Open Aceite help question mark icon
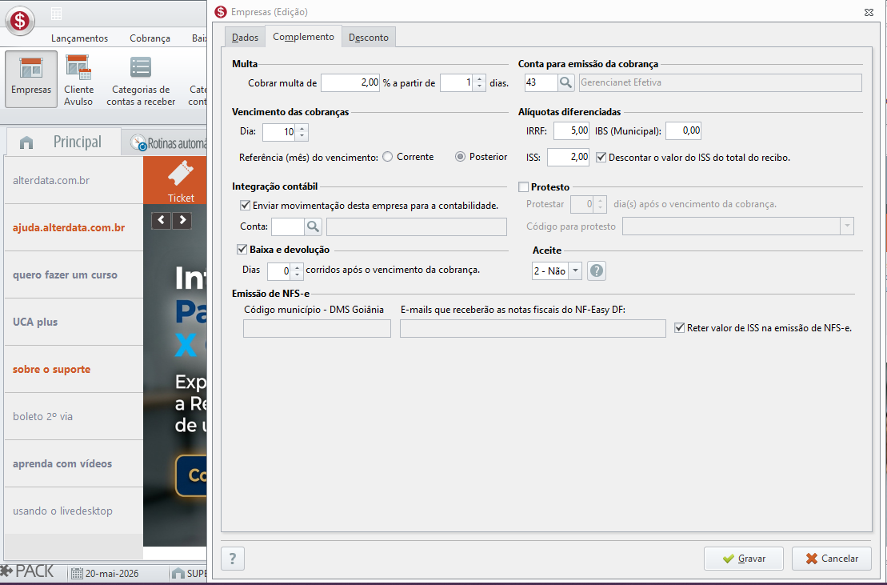The image size is (887, 585). tap(596, 271)
